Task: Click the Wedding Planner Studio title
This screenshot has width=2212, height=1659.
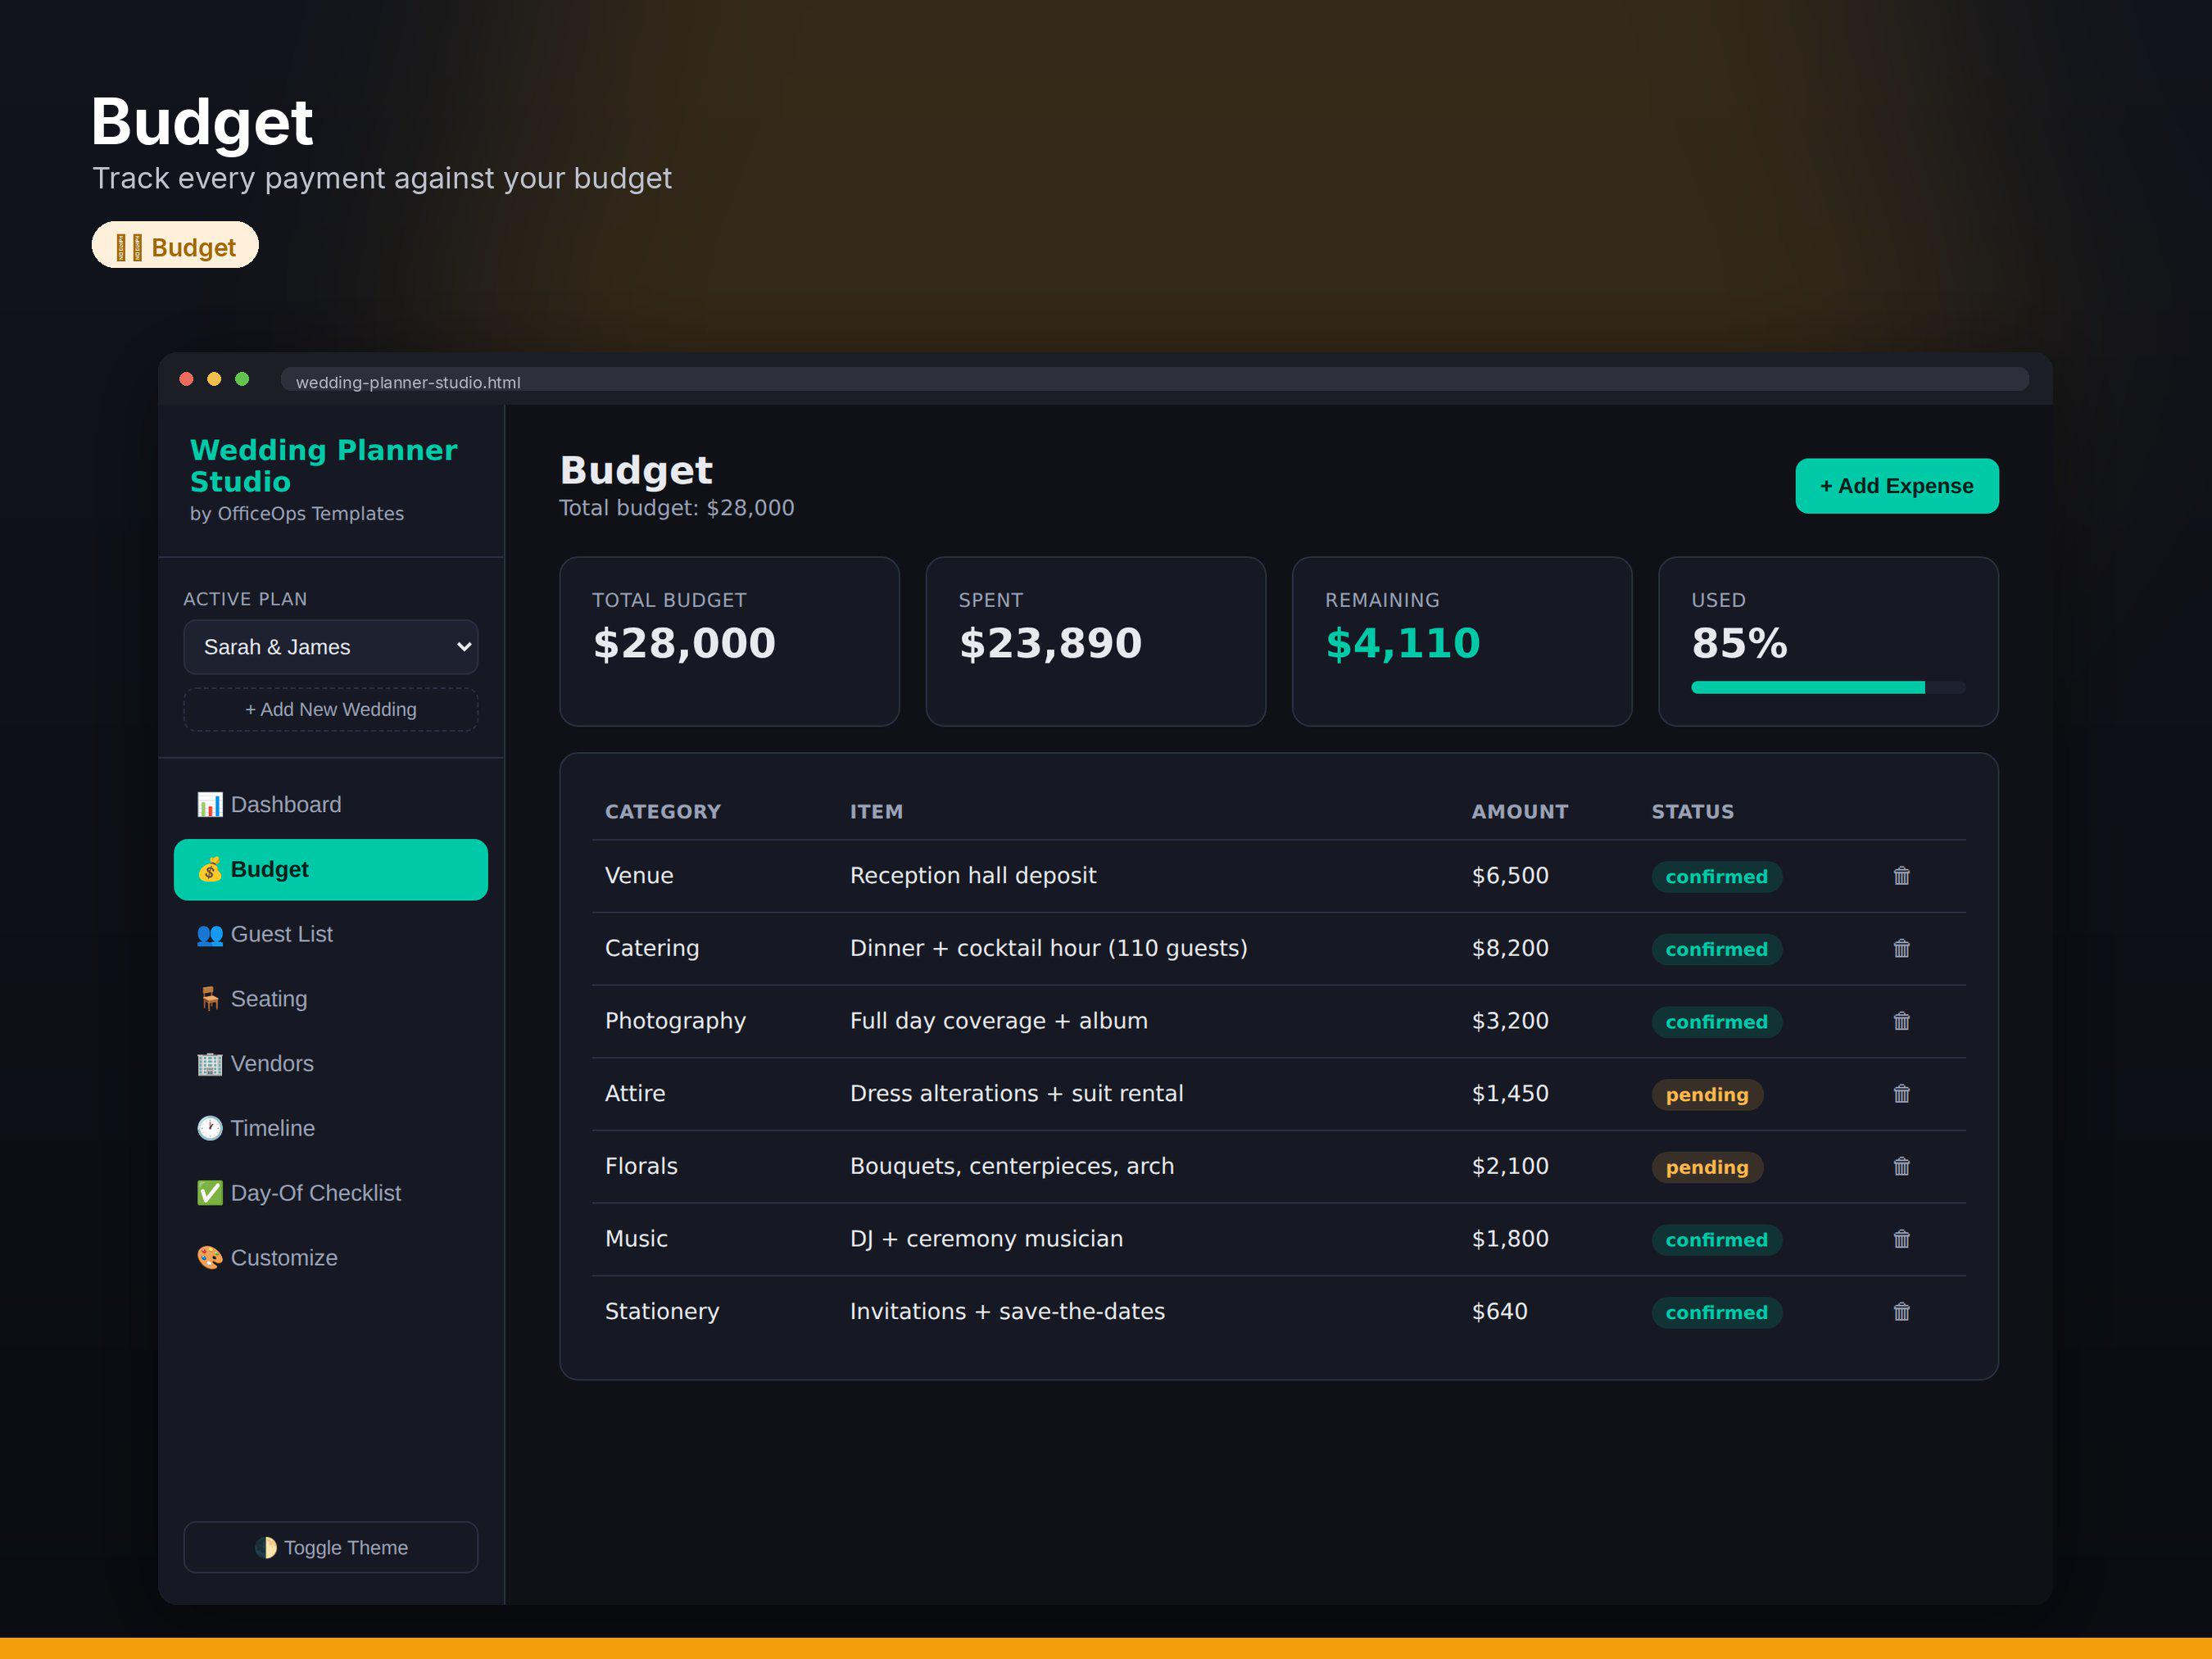Action: [x=323, y=466]
